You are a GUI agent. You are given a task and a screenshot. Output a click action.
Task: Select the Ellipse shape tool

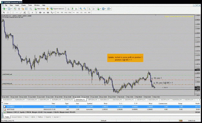coord(40,13)
